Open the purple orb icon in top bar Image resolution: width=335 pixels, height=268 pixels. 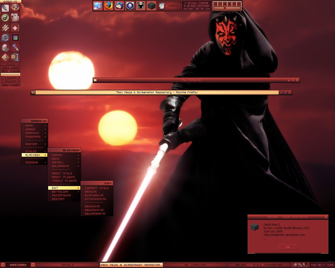130,5
